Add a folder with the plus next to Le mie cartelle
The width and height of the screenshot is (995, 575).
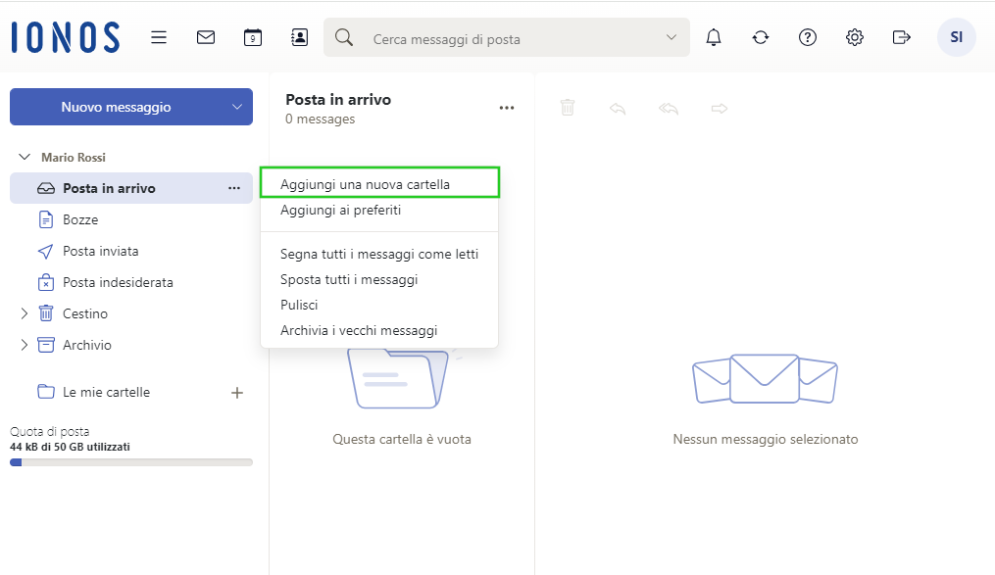click(x=236, y=393)
